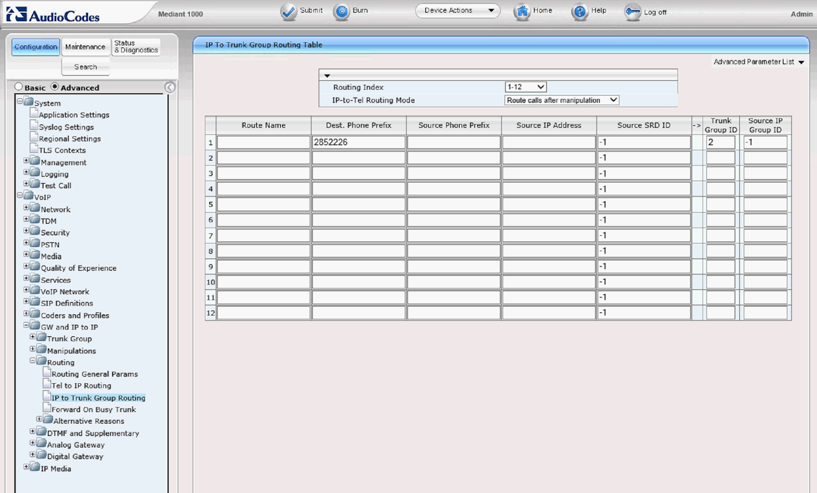Log off using the key icon
The height and width of the screenshot is (493, 817).
point(633,11)
